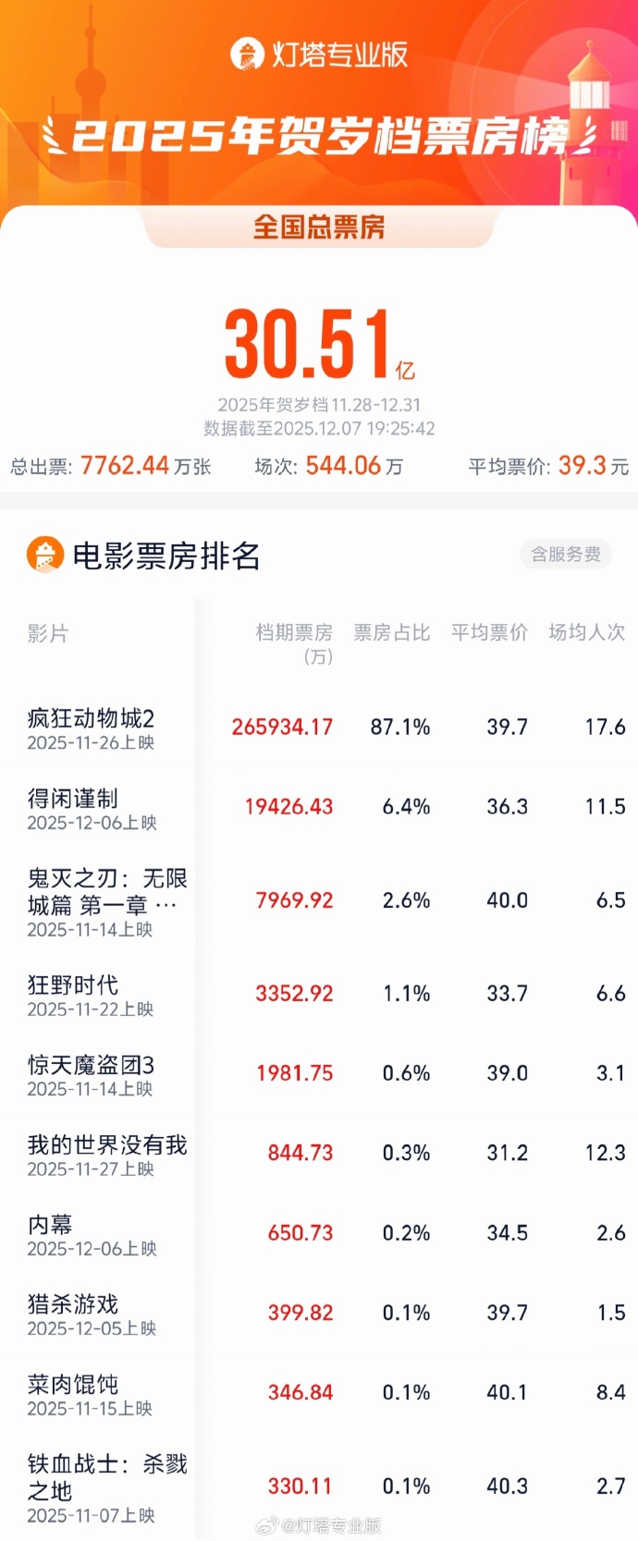
Task: Click the 场均人次 column header
Action: [x=586, y=632]
